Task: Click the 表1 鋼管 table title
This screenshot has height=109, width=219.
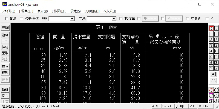Action: (x=106, y=27)
